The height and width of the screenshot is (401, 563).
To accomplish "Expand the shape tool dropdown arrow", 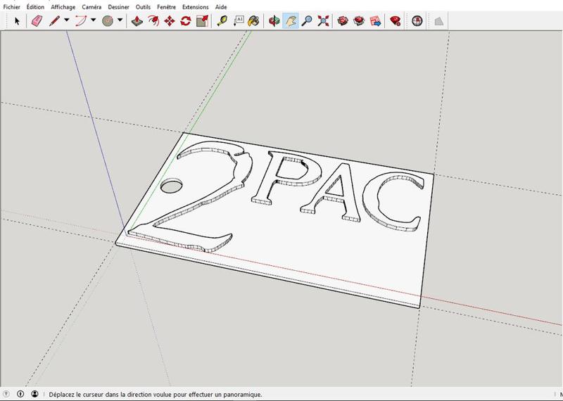I will tap(120, 20).
